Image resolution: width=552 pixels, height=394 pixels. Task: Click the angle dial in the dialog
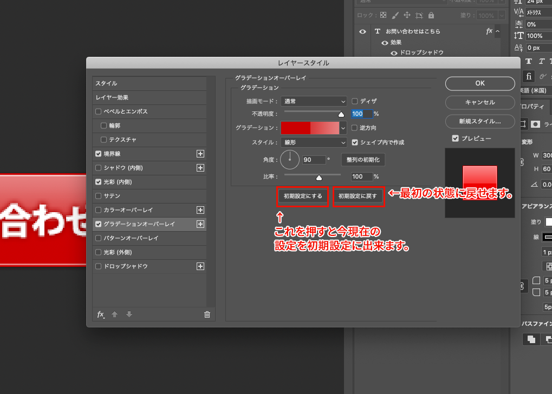tap(290, 159)
